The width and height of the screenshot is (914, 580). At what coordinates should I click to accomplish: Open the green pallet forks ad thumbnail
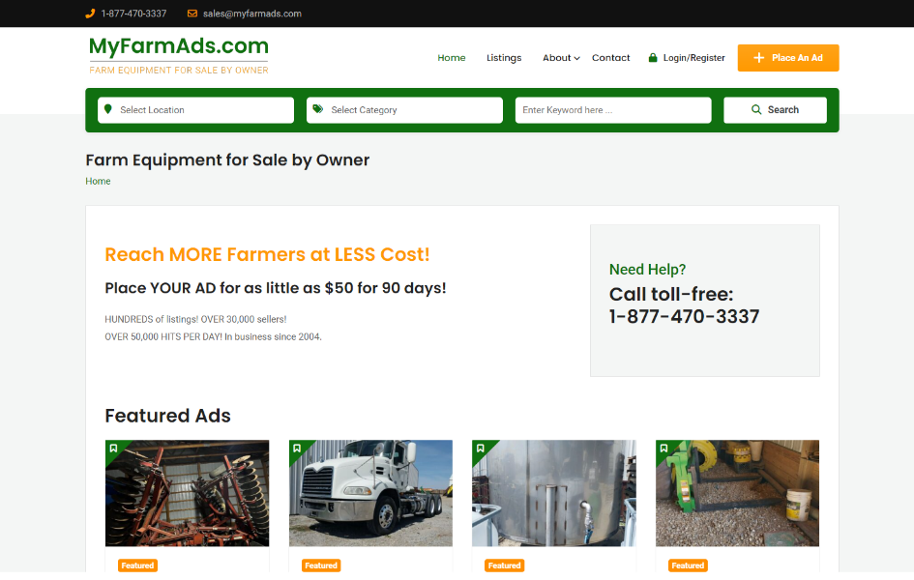737,493
